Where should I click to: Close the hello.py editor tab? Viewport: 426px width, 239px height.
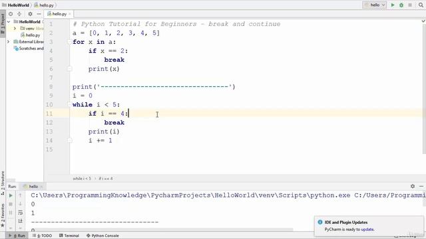[69, 14]
